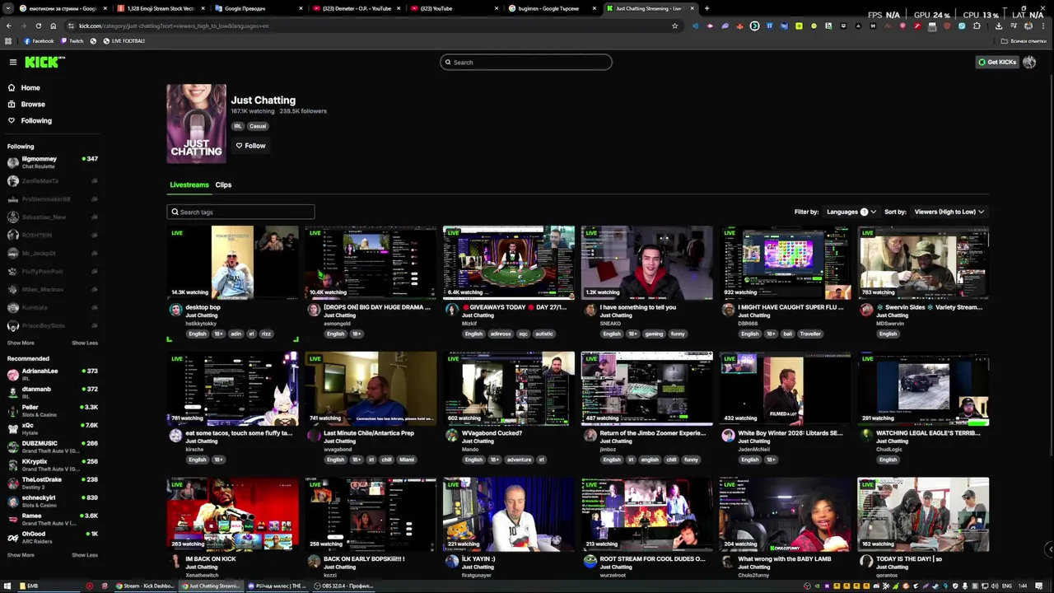The width and height of the screenshot is (1054, 593).
Task: Open I have something to tell you stream
Action: coord(647,262)
